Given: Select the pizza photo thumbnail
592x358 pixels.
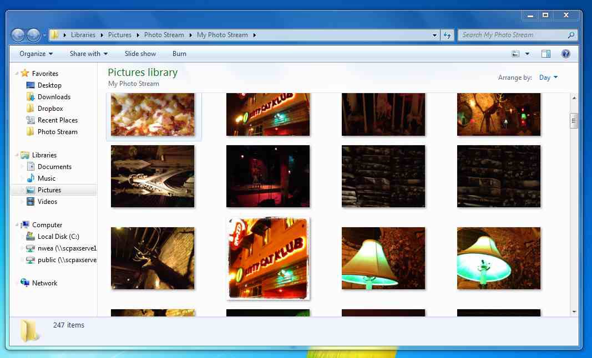Looking at the screenshot, I should (153, 114).
